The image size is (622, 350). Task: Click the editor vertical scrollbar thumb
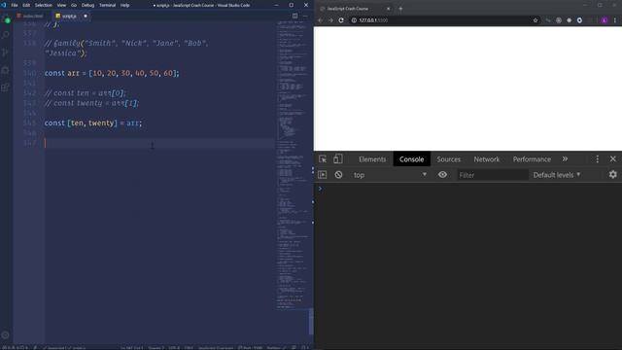coord(311,321)
